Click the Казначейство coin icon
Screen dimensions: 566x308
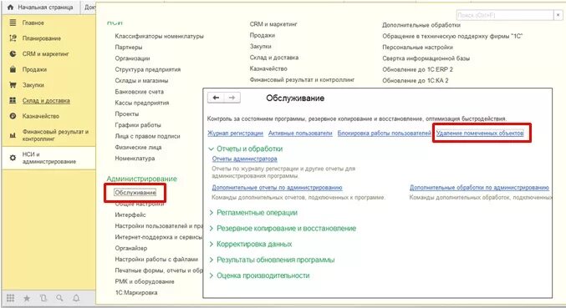[x=13, y=116]
